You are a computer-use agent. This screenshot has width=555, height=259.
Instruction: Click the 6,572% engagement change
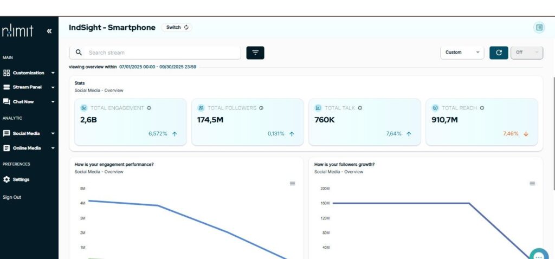tap(158, 134)
